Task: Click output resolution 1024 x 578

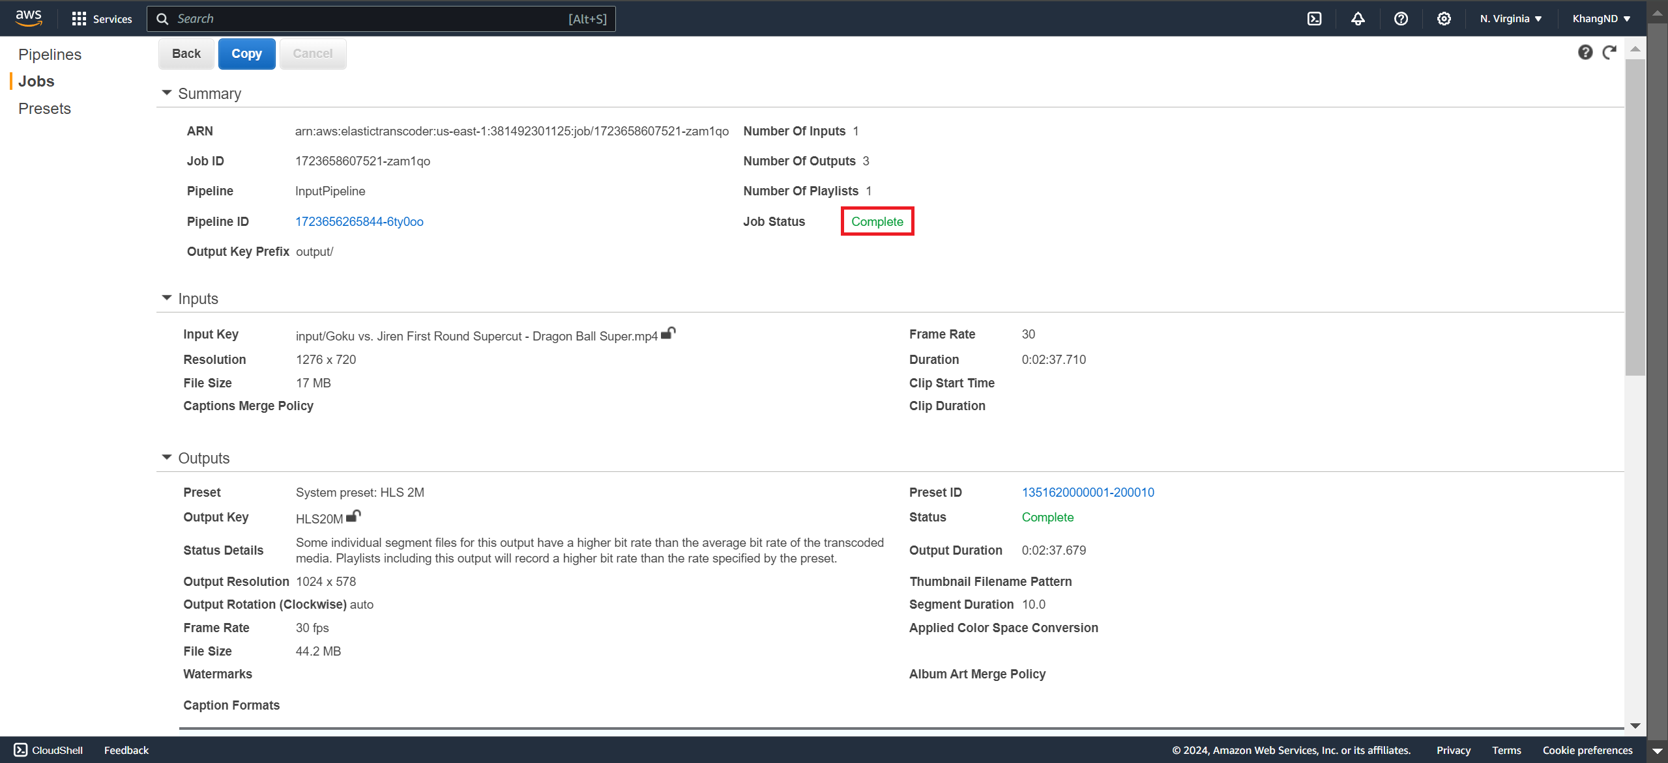Action: [326, 581]
